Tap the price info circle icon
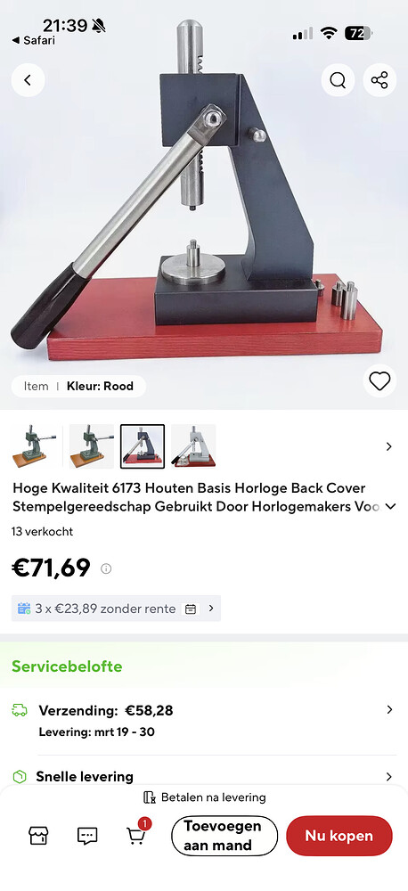The height and width of the screenshot is (891, 408). click(106, 568)
